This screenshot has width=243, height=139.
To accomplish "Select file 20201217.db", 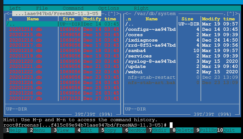I will click(x=63, y=45).
